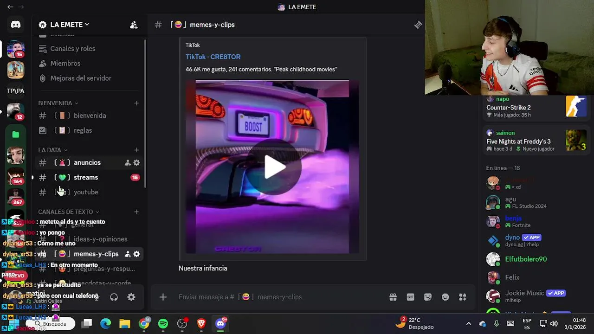Open ESP ES language switcher
Image resolution: width=594 pixels, height=334 pixels.
(x=527, y=323)
